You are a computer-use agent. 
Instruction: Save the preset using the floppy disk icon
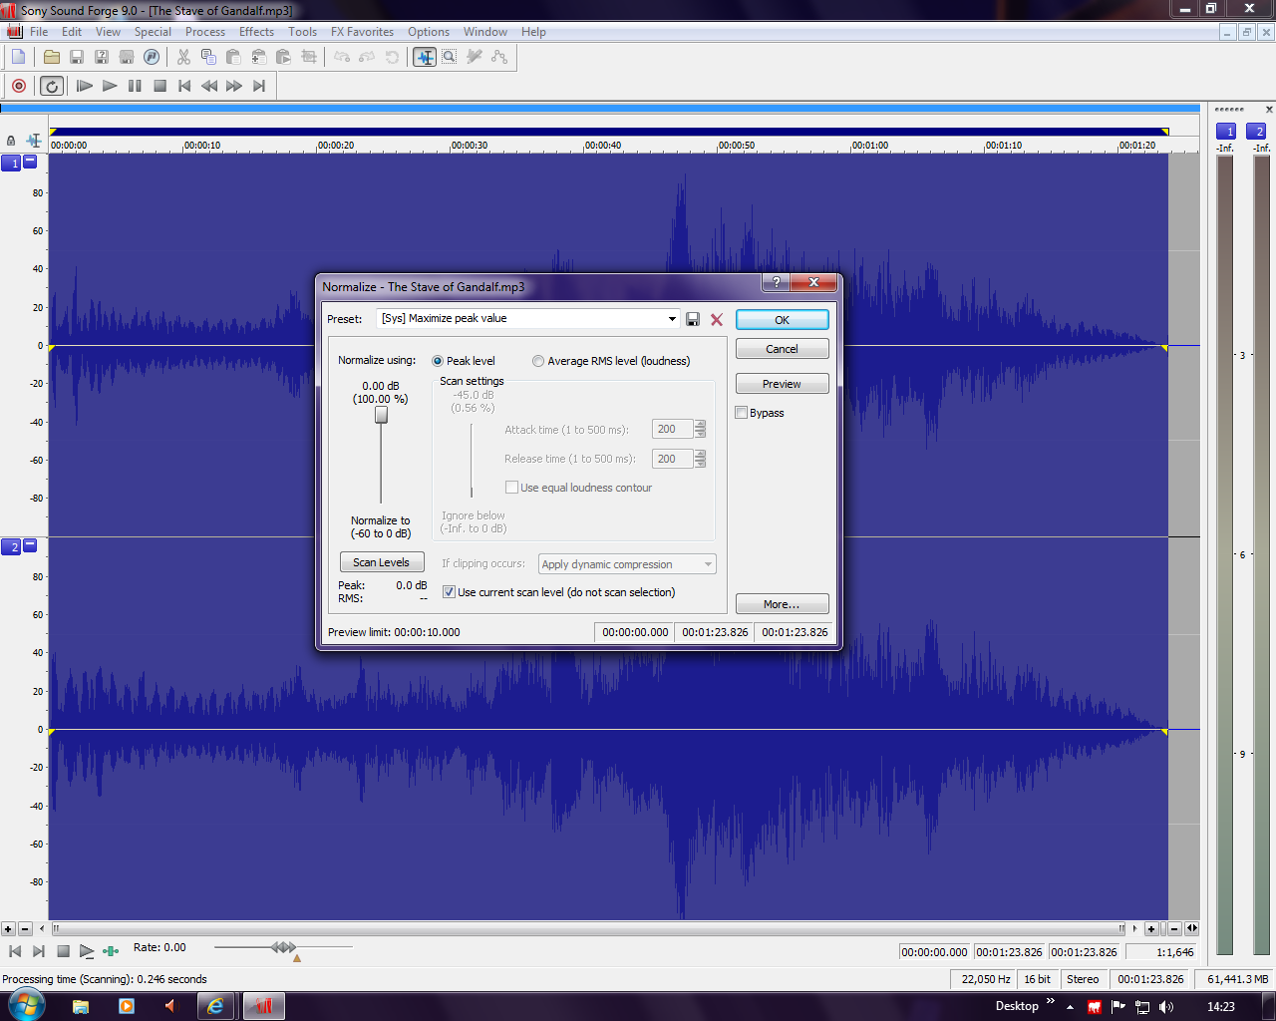[x=693, y=319]
